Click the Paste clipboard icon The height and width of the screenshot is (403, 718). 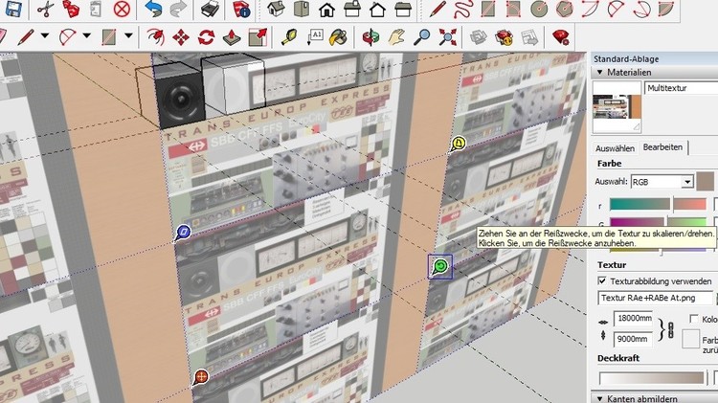(96, 9)
